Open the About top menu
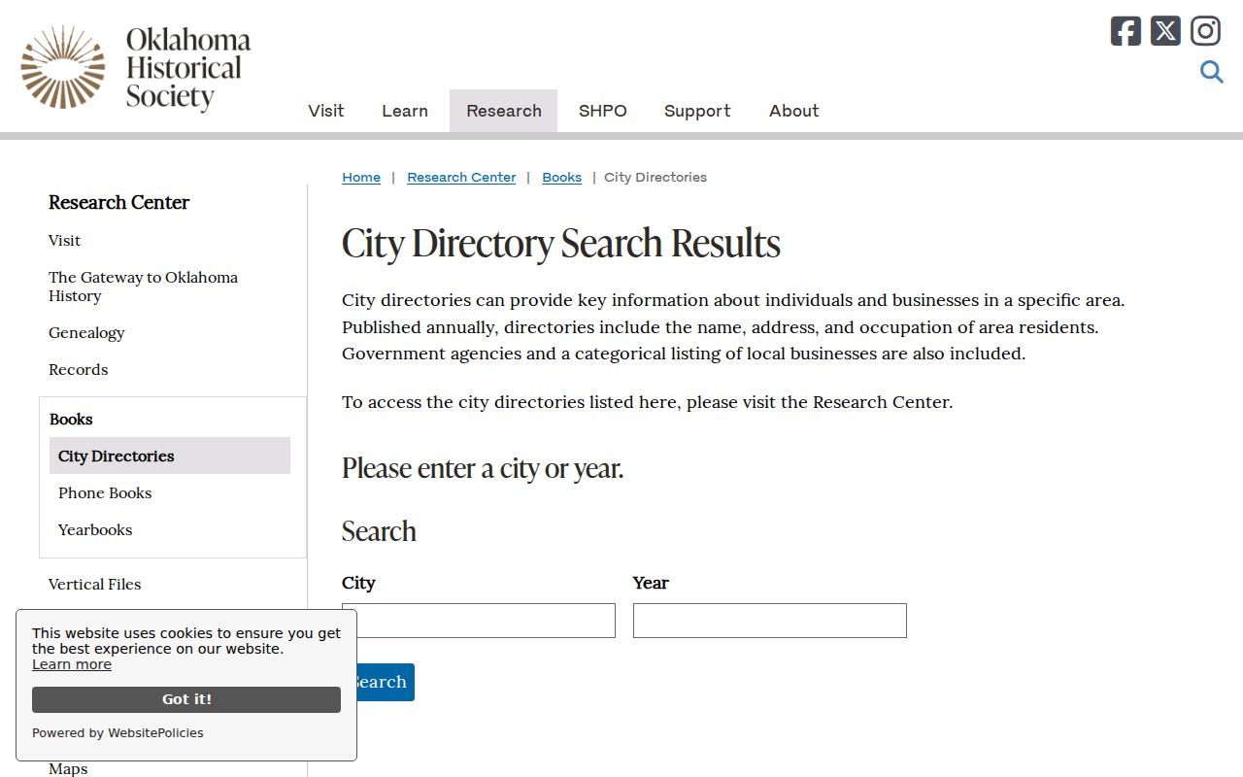 click(x=794, y=111)
